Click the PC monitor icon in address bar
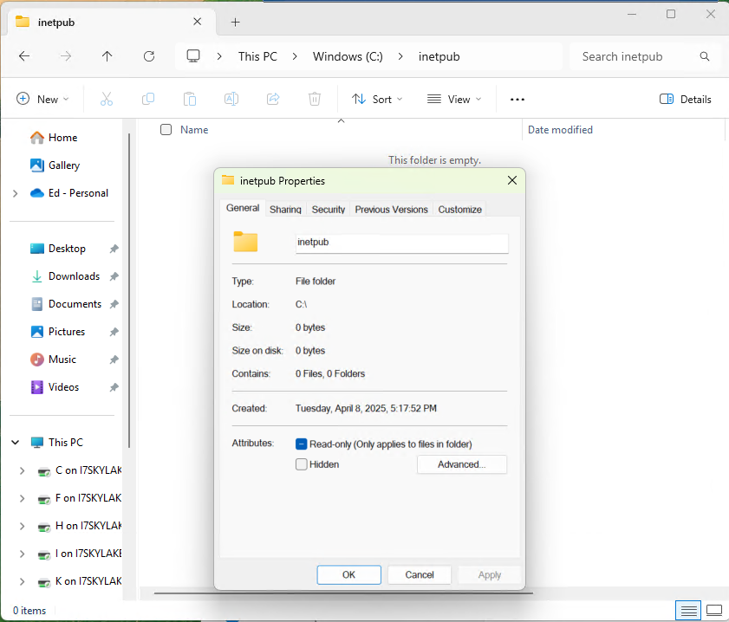Viewport: 729px width, 622px height. point(193,56)
